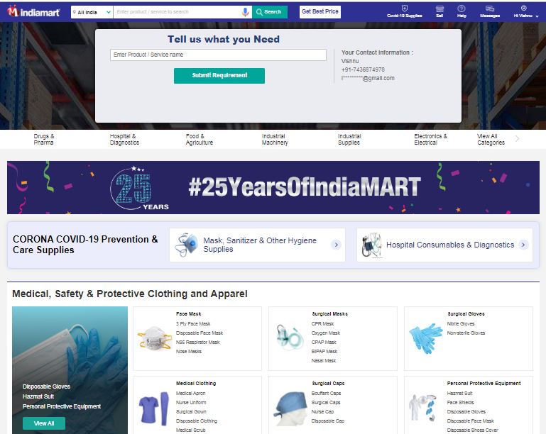Open Personal Protective Equipment link on promo image
546x434 pixels.
(x=62, y=406)
